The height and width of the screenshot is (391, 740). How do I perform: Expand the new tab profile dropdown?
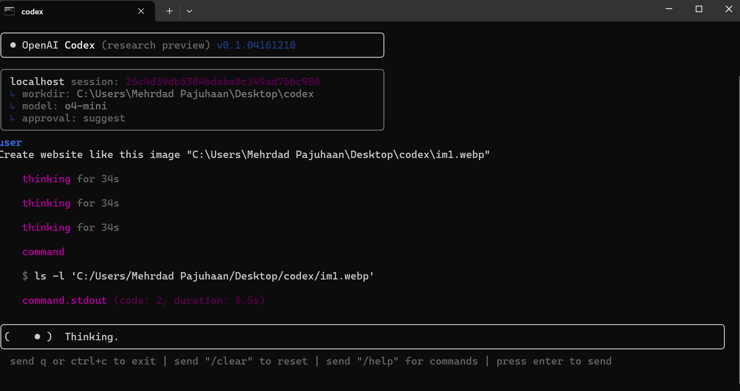click(x=189, y=11)
